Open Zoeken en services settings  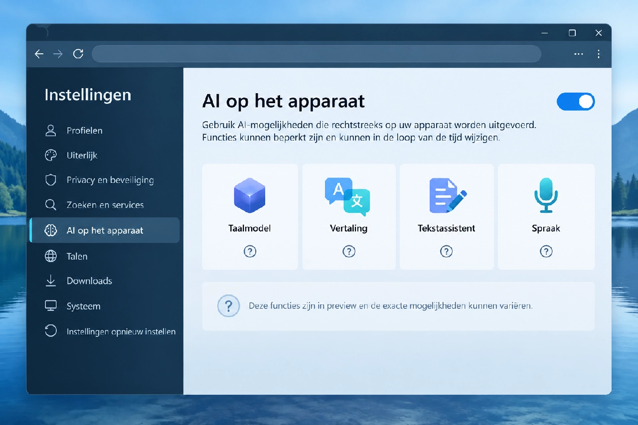[105, 205]
